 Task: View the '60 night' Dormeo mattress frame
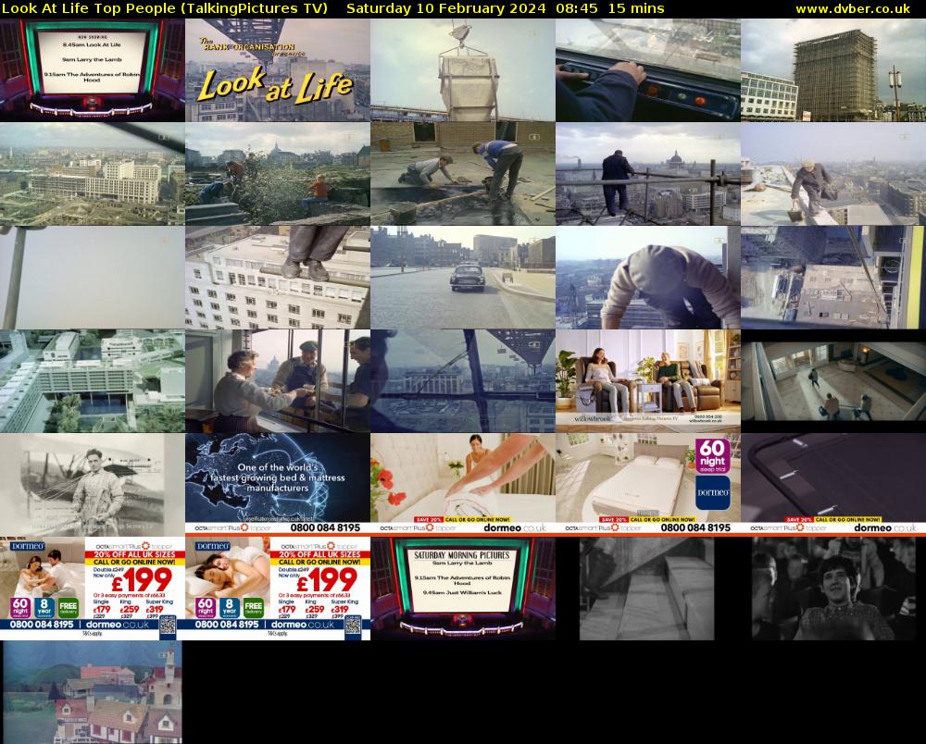coord(648,484)
